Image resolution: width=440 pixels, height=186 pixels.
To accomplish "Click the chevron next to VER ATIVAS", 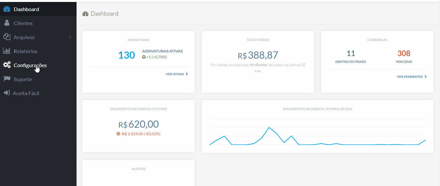I will coord(187,74).
